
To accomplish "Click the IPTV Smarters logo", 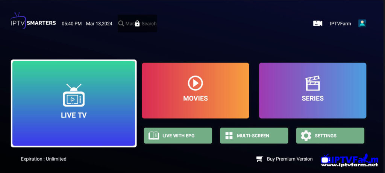I will 33,21.
